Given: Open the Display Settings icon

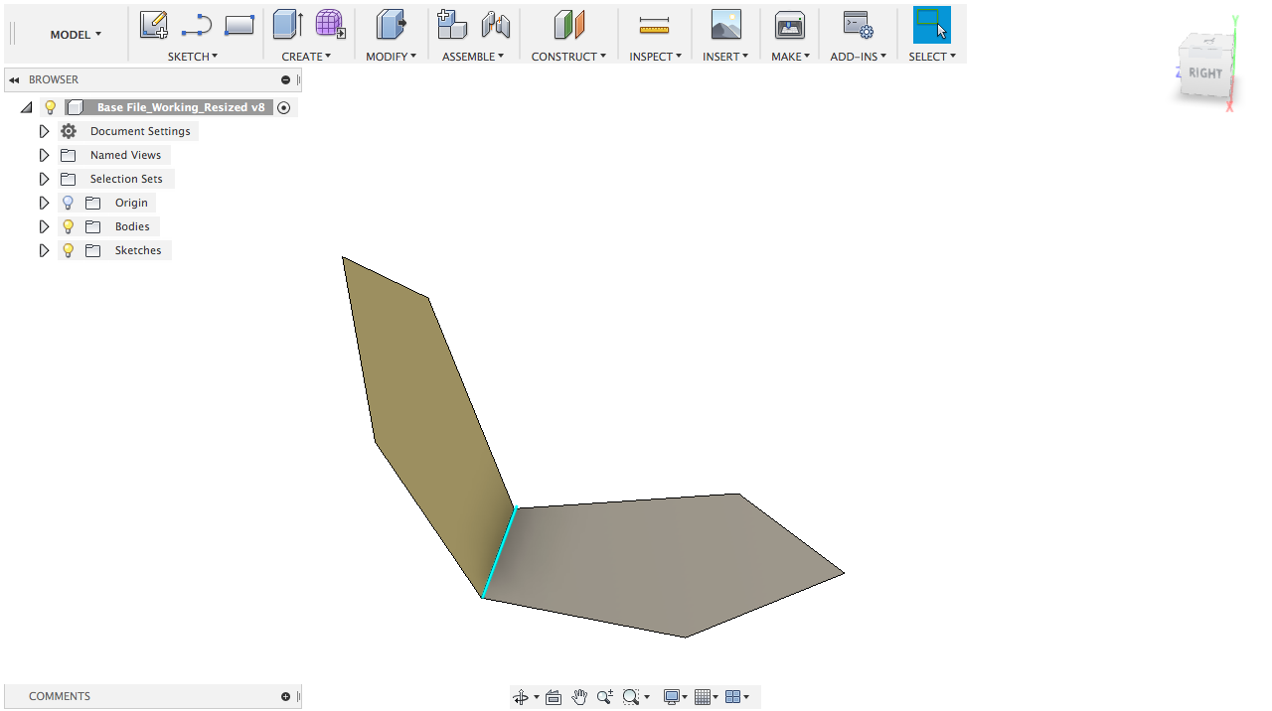Looking at the screenshot, I should pyautogui.click(x=672, y=697).
